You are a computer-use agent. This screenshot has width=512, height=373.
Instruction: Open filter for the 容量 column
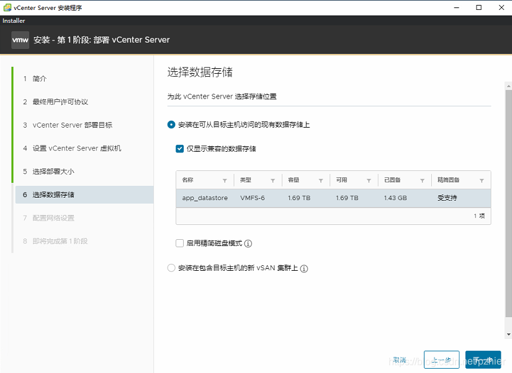point(321,181)
